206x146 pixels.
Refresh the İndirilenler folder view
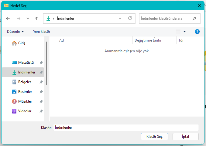coord(130,18)
